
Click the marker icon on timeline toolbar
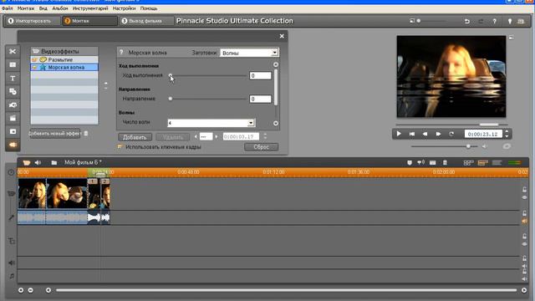410,163
